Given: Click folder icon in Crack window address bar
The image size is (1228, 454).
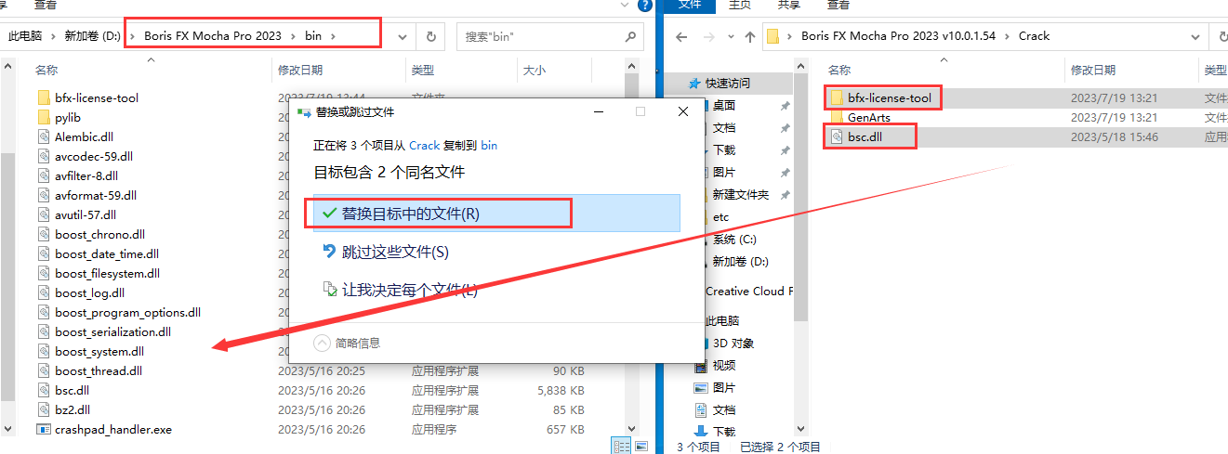Looking at the screenshot, I should 772,36.
